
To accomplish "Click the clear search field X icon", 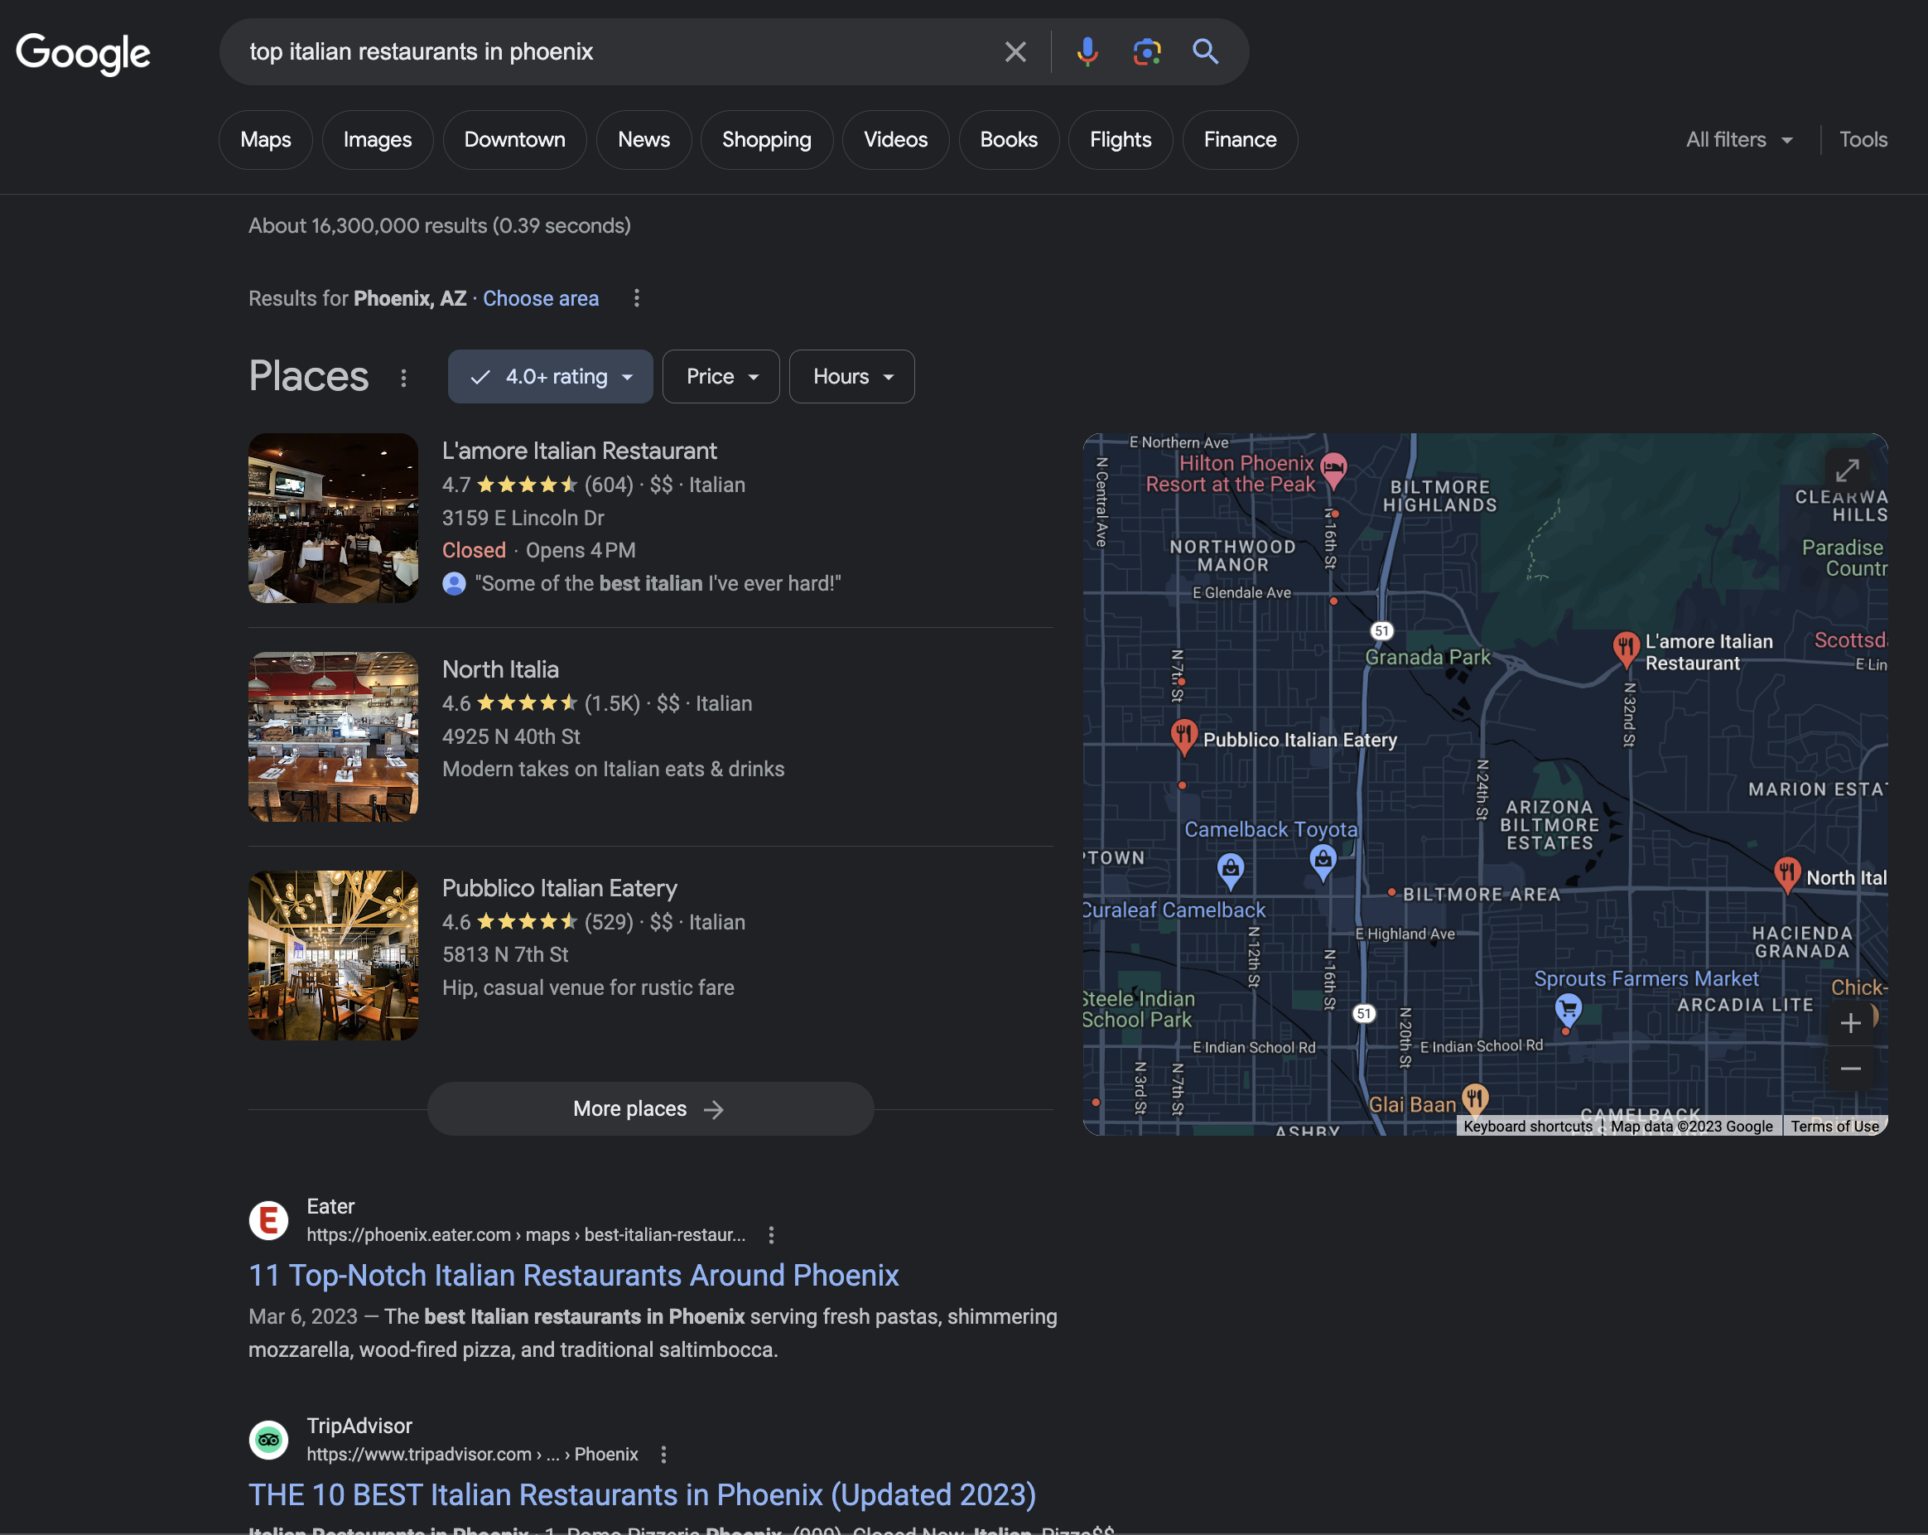I will click(x=1015, y=51).
